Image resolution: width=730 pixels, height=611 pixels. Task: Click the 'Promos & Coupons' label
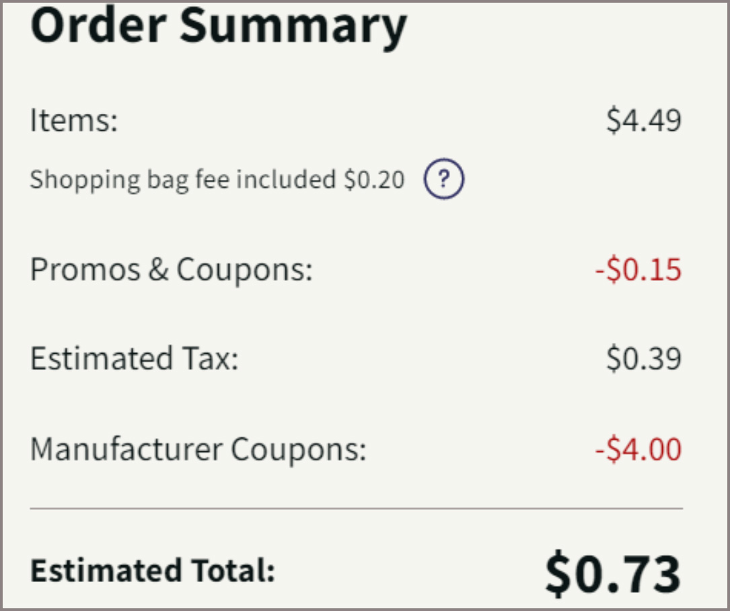172,270
